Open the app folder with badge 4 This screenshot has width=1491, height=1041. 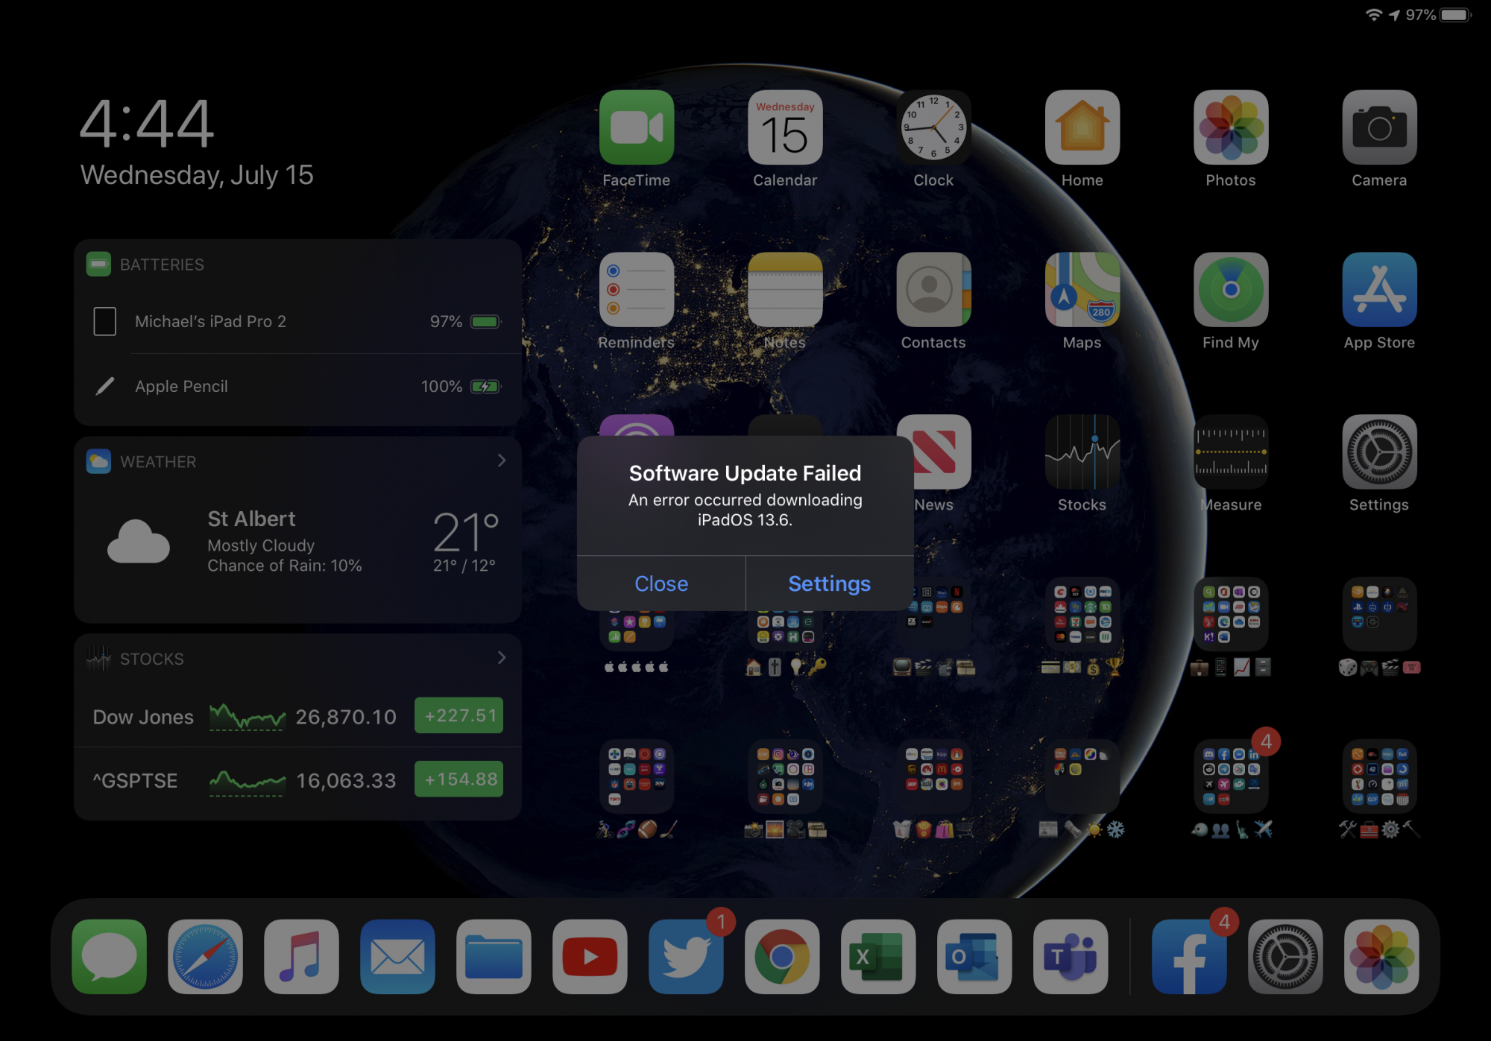1230,776
